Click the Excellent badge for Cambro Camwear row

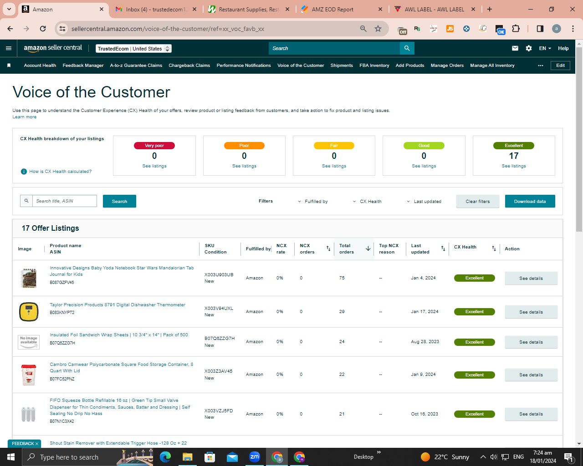(x=475, y=375)
